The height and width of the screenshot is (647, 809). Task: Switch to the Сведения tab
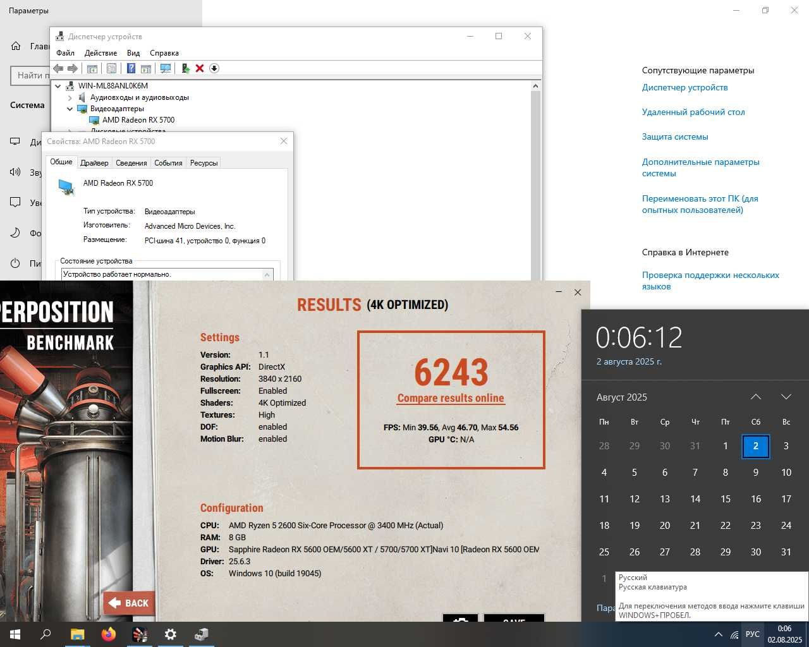(x=131, y=163)
